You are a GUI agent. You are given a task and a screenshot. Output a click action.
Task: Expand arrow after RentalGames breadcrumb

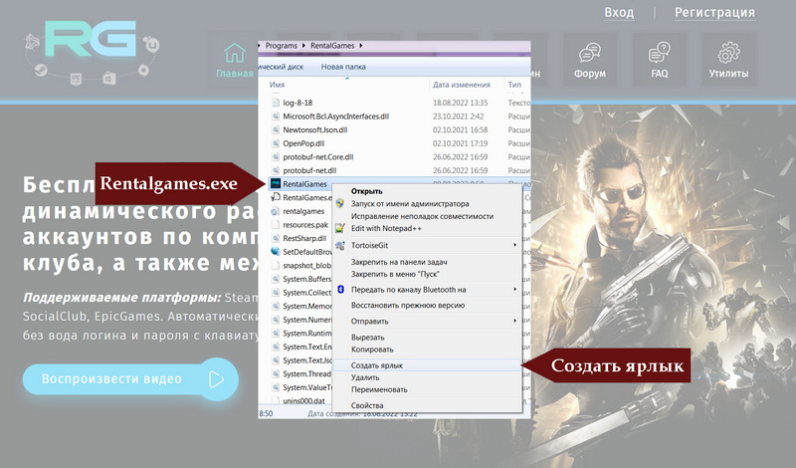(360, 45)
